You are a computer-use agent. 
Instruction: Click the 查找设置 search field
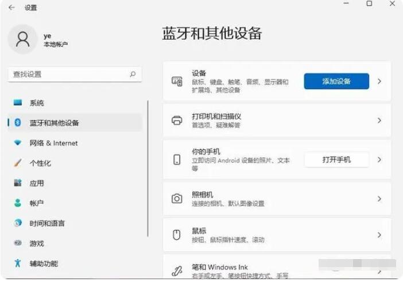click(69, 74)
